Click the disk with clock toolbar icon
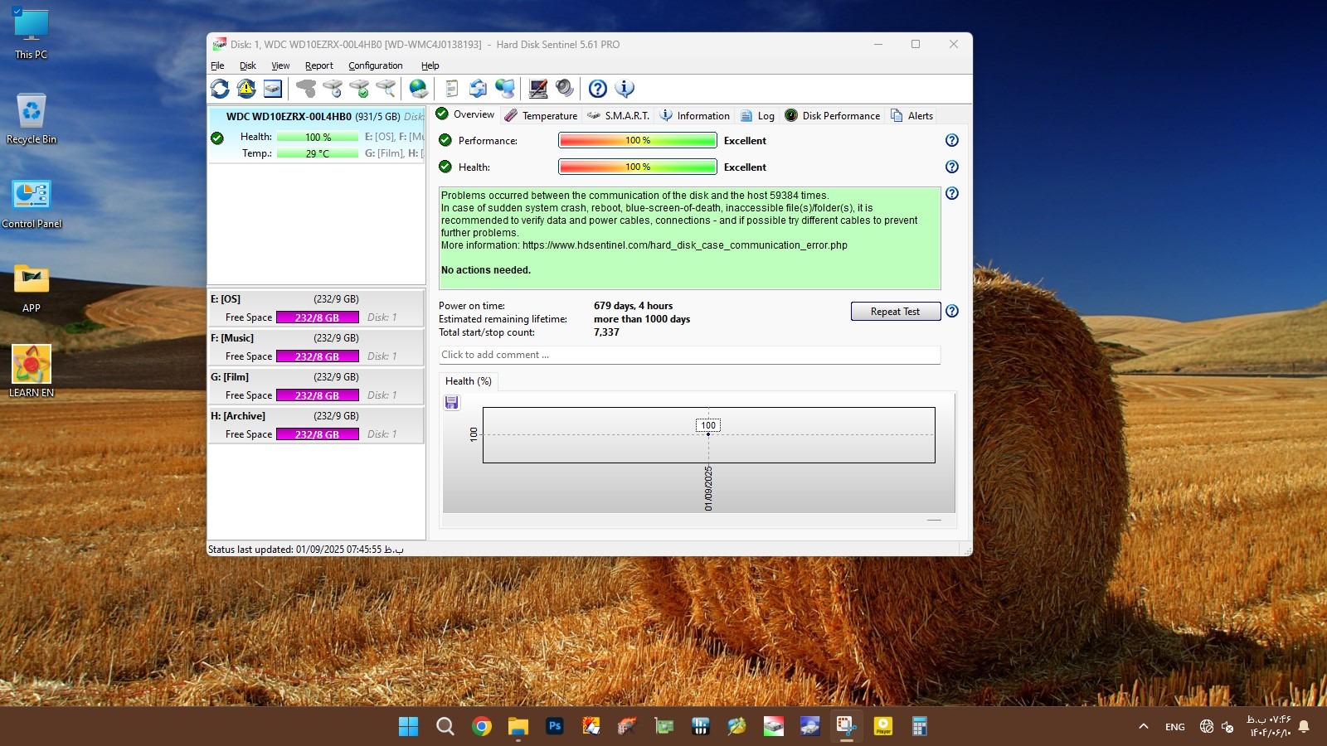This screenshot has height=746, width=1327. [333, 88]
